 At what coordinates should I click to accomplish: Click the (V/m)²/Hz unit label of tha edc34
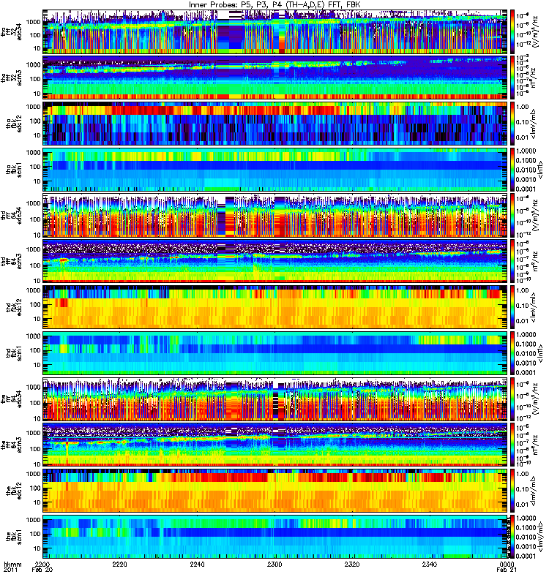point(535,32)
